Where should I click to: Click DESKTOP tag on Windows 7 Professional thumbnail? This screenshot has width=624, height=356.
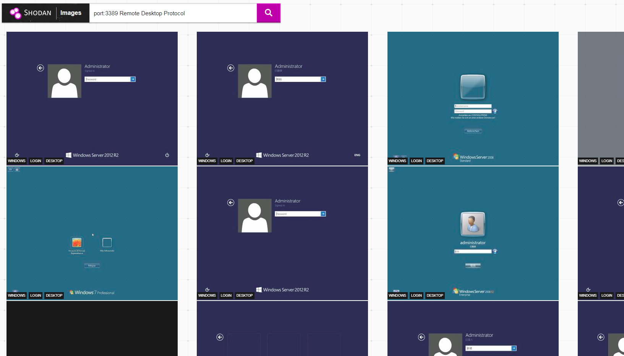pos(54,296)
